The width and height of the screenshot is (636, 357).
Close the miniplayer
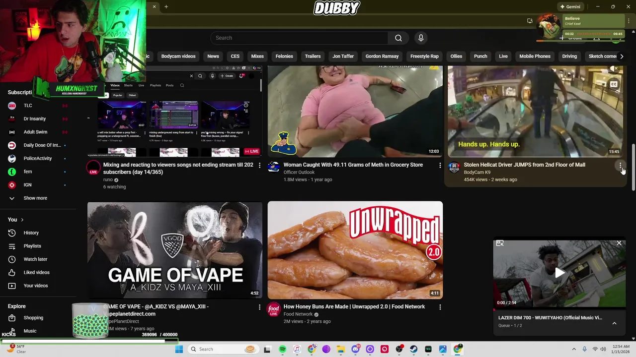coord(619,243)
